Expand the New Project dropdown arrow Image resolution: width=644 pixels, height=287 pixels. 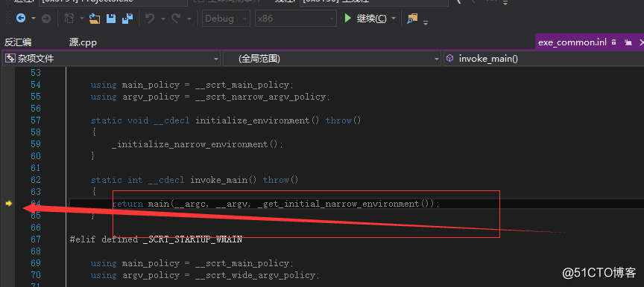tap(81, 19)
